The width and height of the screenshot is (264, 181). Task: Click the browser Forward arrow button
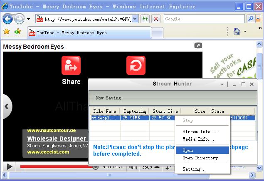point(19,19)
